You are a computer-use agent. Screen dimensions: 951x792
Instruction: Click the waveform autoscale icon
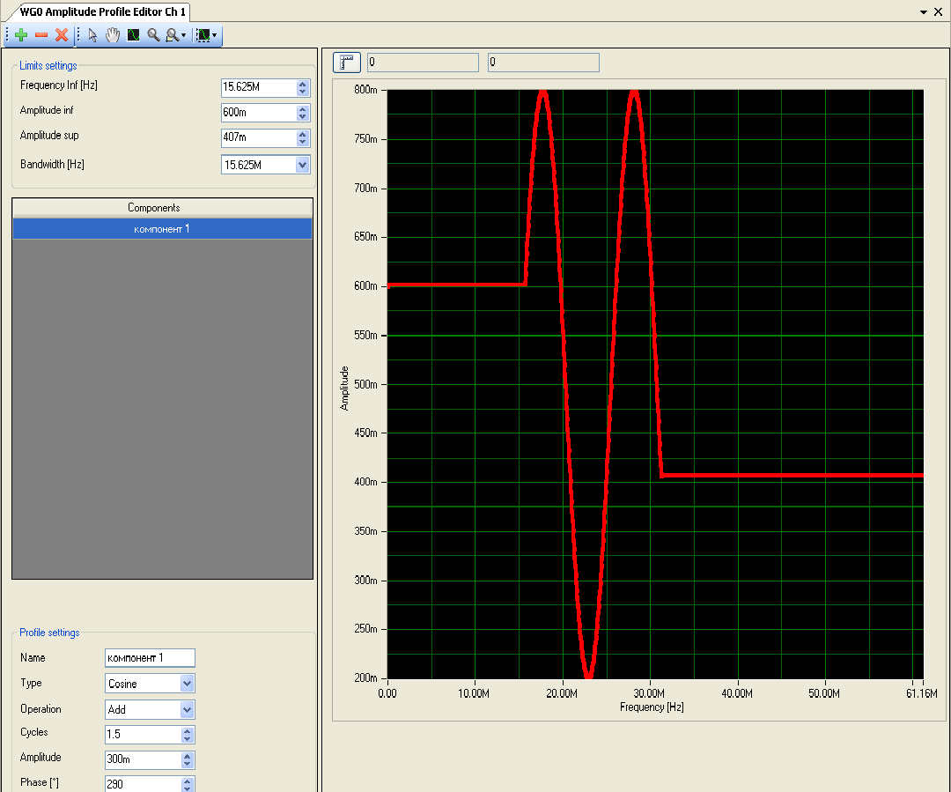[x=133, y=35]
